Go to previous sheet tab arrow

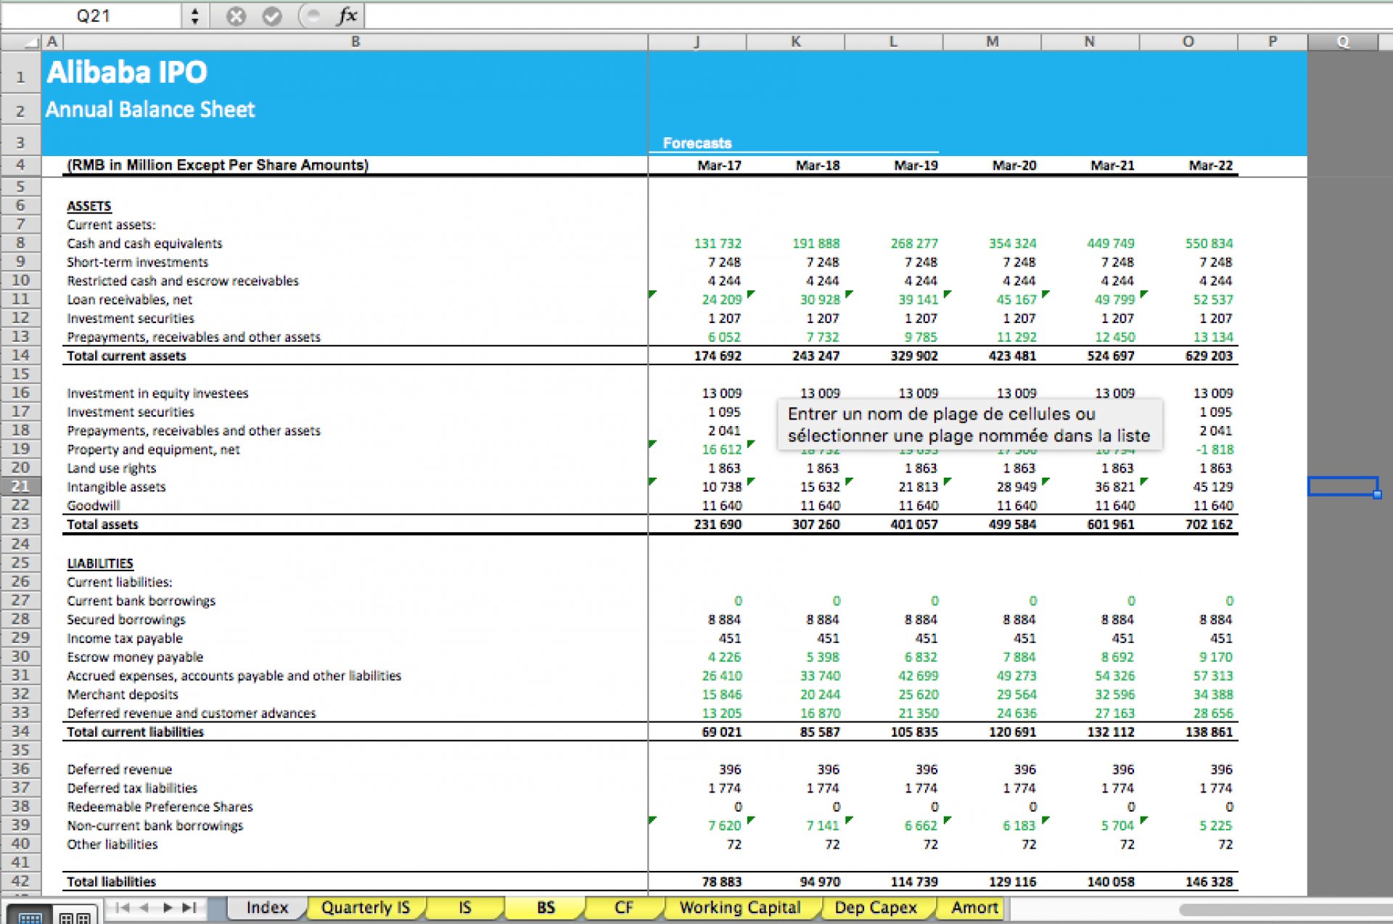coord(144,907)
